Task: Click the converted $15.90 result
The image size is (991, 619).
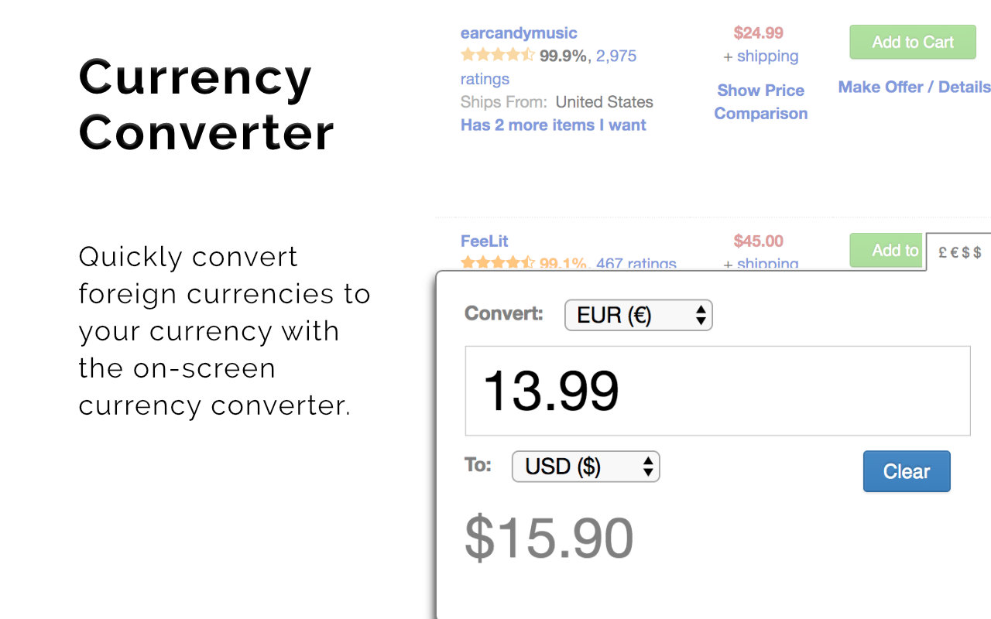Action: tap(549, 538)
